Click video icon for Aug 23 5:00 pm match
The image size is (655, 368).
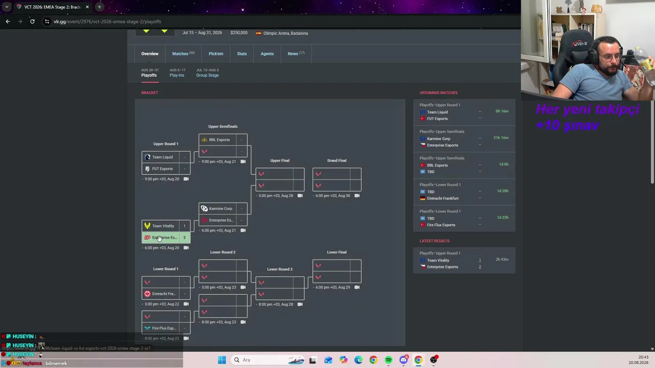[243, 287]
